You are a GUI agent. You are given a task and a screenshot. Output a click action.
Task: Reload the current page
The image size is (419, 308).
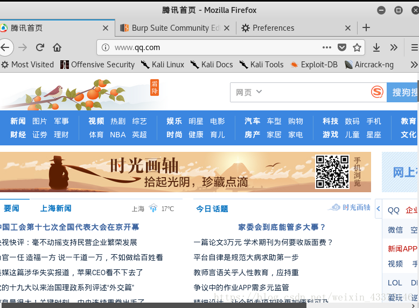coord(40,47)
